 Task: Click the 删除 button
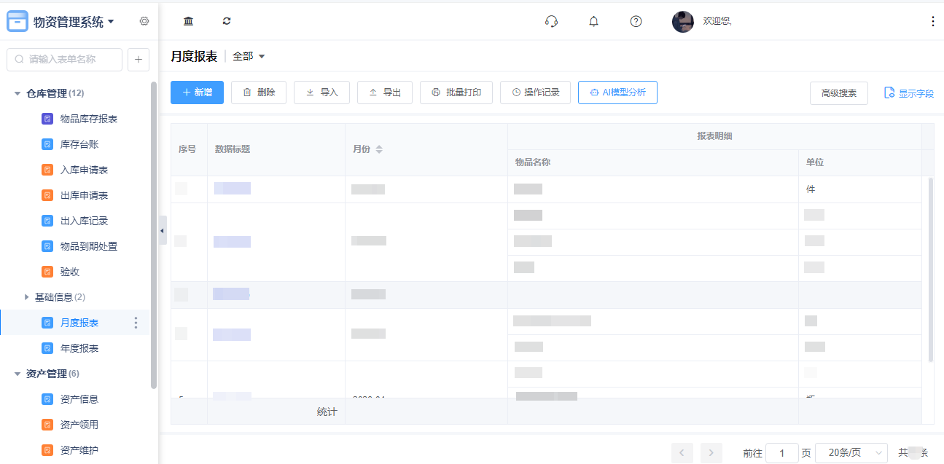259,93
